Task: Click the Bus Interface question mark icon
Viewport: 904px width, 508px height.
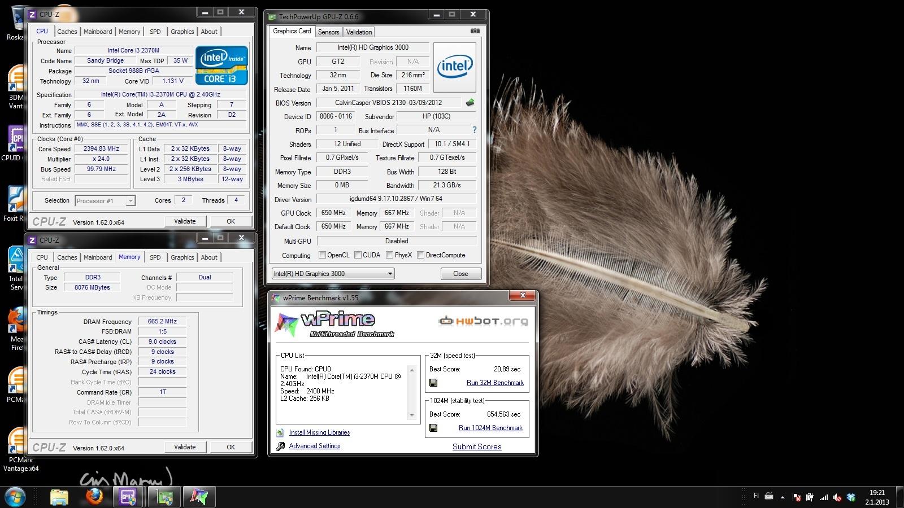Action: (x=474, y=130)
